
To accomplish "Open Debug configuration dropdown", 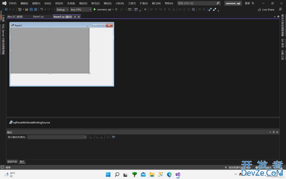I will pos(62,9).
